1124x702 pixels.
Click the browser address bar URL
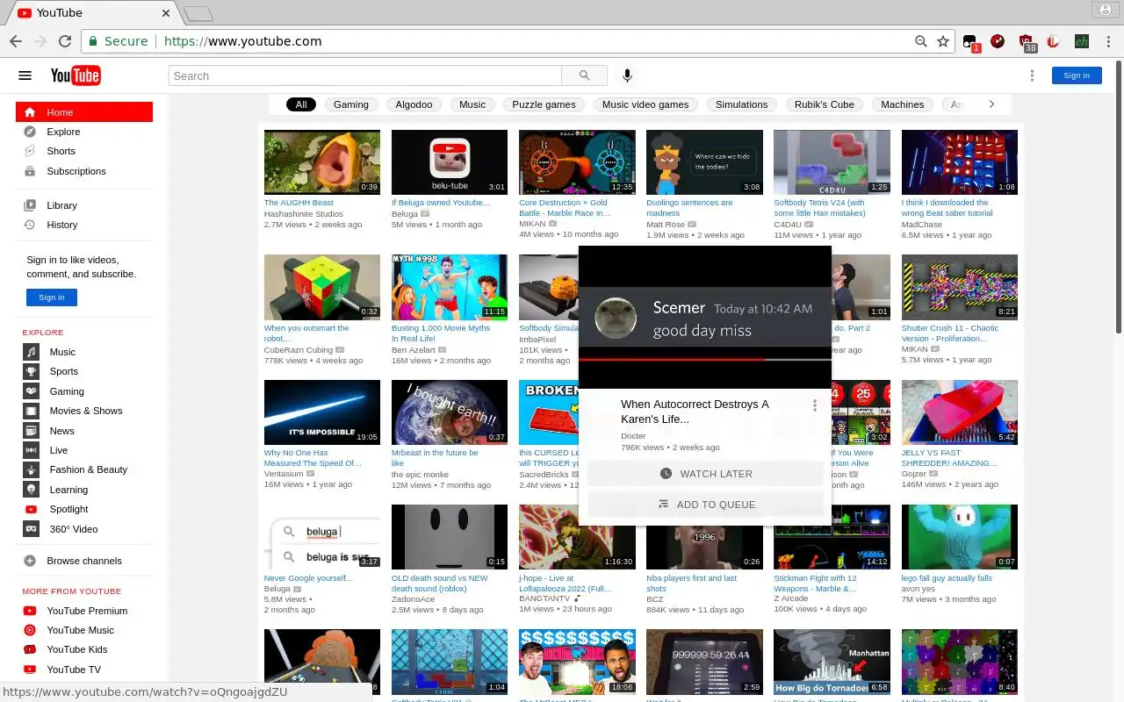tap(242, 41)
